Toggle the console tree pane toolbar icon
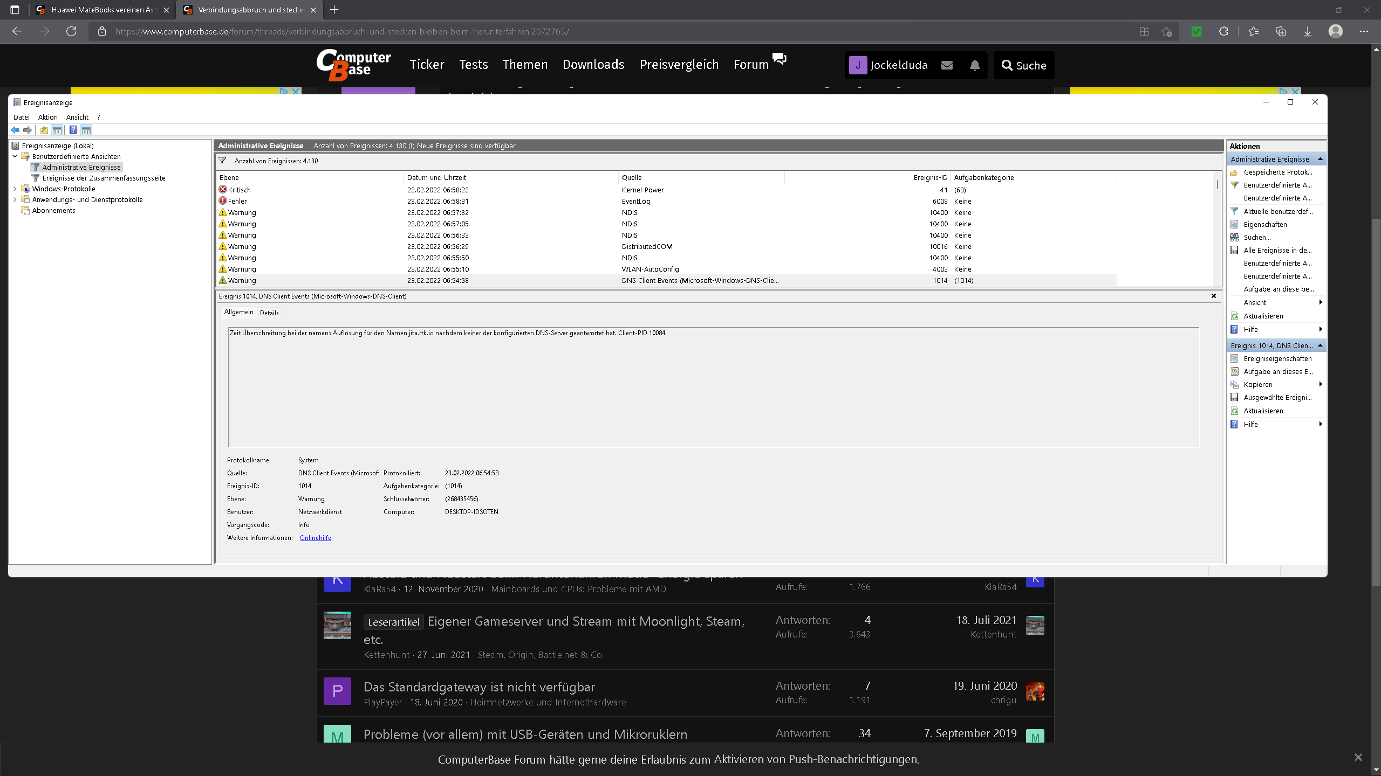 [x=57, y=130]
